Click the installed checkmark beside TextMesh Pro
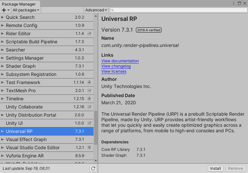Screen dimensions: 248x173 [89, 91]
